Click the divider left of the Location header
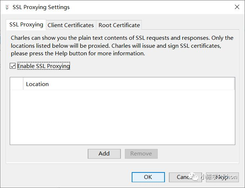Viewport: 245px width, 188px height. coord(23,84)
